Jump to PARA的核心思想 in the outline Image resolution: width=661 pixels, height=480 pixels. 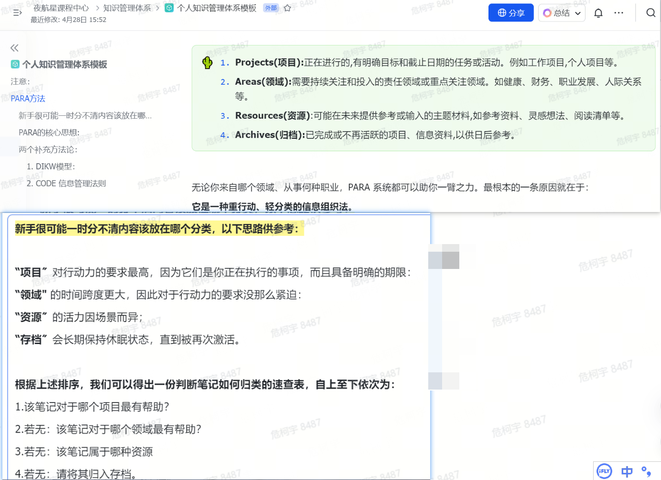[49, 133]
